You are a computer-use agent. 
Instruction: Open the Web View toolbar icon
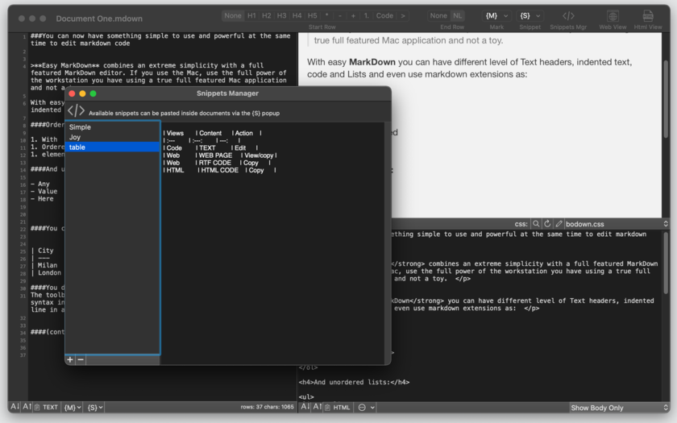613,16
